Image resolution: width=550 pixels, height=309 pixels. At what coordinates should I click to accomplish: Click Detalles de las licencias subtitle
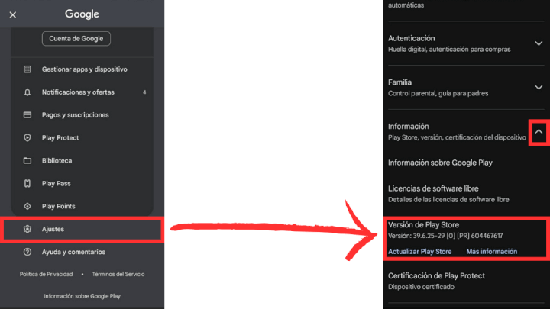click(x=448, y=199)
